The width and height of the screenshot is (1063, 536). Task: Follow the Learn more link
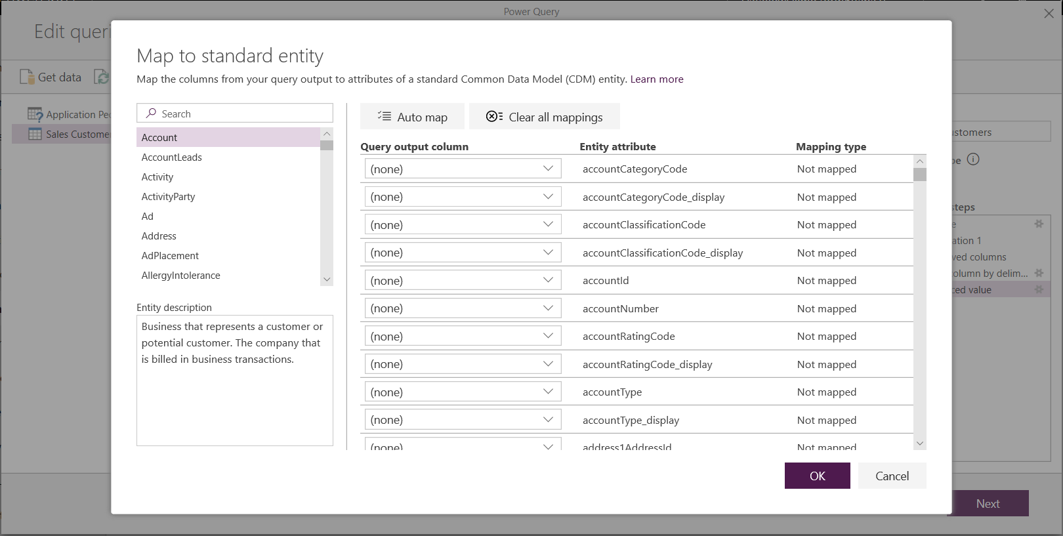[657, 79]
